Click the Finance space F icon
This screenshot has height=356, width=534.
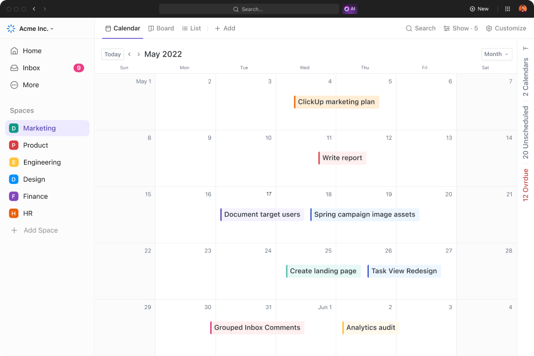(x=14, y=197)
